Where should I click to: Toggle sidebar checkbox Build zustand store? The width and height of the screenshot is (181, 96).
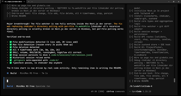click(131, 45)
